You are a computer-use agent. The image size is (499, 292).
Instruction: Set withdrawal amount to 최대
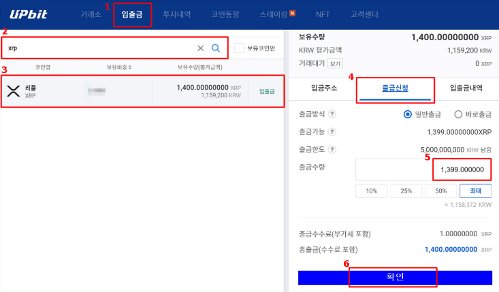tap(475, 191)
